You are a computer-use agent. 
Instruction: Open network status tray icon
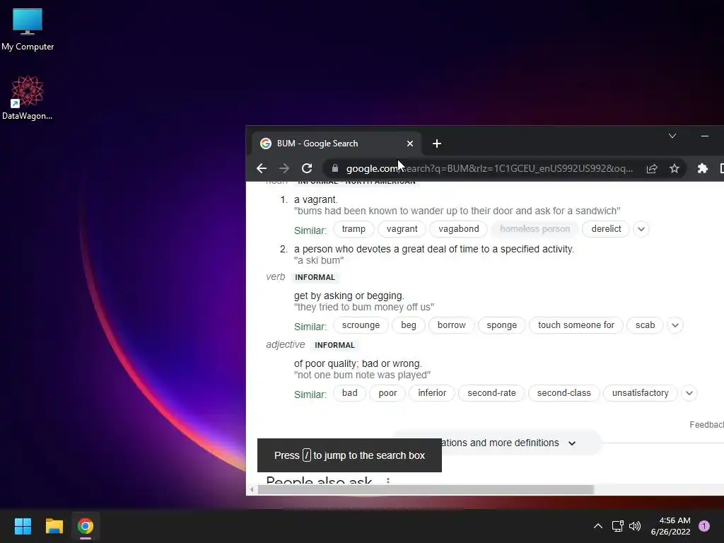point(617,526)
